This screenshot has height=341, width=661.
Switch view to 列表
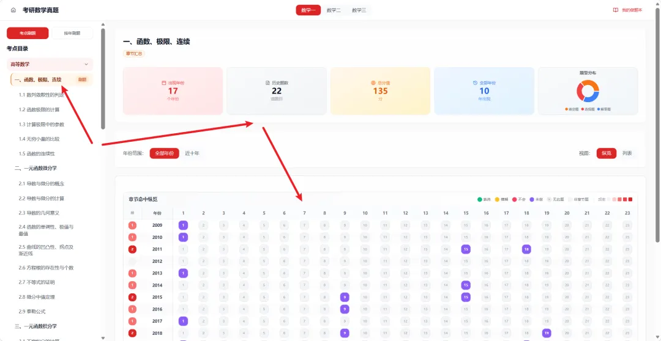(627, 153)
